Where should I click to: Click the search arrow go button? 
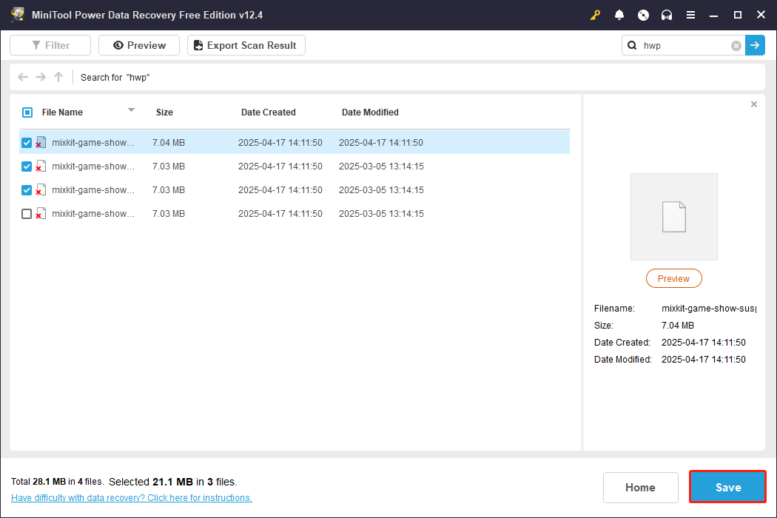(x=755, y=45)
